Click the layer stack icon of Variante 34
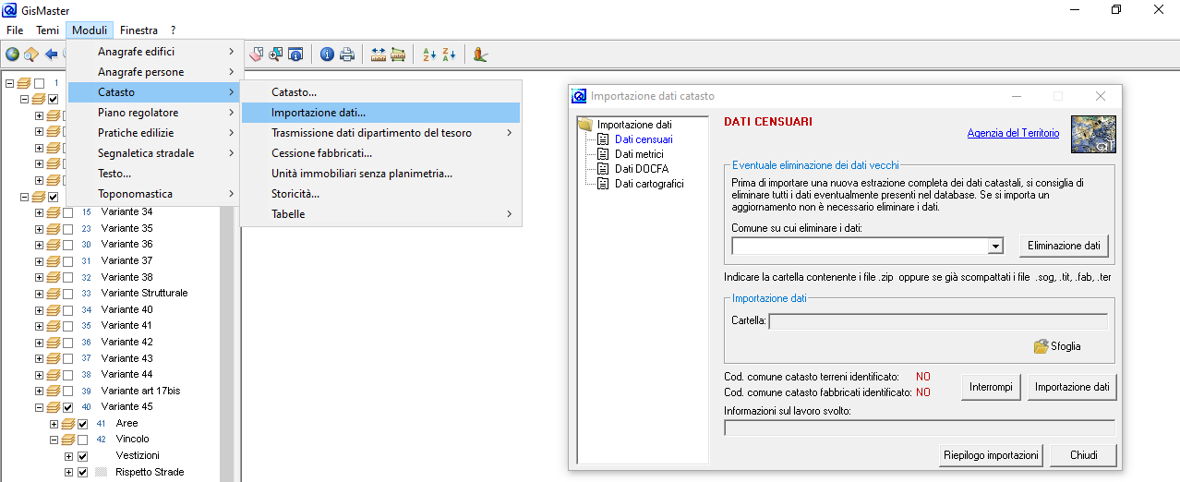 (x=54, y=212)
